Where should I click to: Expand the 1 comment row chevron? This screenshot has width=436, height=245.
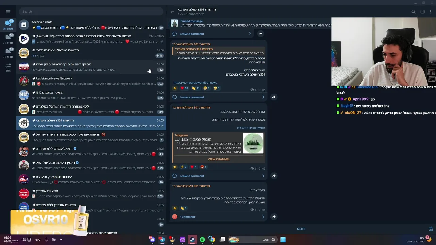pos(263,217)
